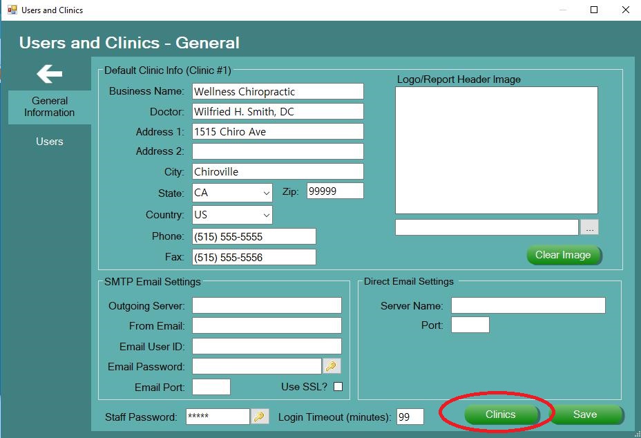Switch to the Users section
Viewport: 641px width, 438px height.
(x=49, y=142)
